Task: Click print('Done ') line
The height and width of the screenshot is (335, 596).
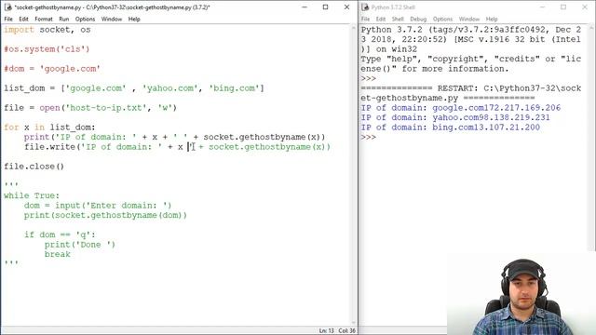Action: [80, 245]
